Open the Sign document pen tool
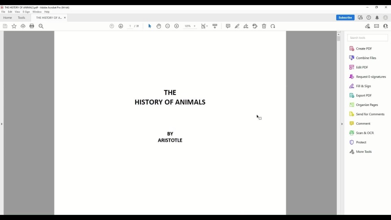 click(246, 26)
